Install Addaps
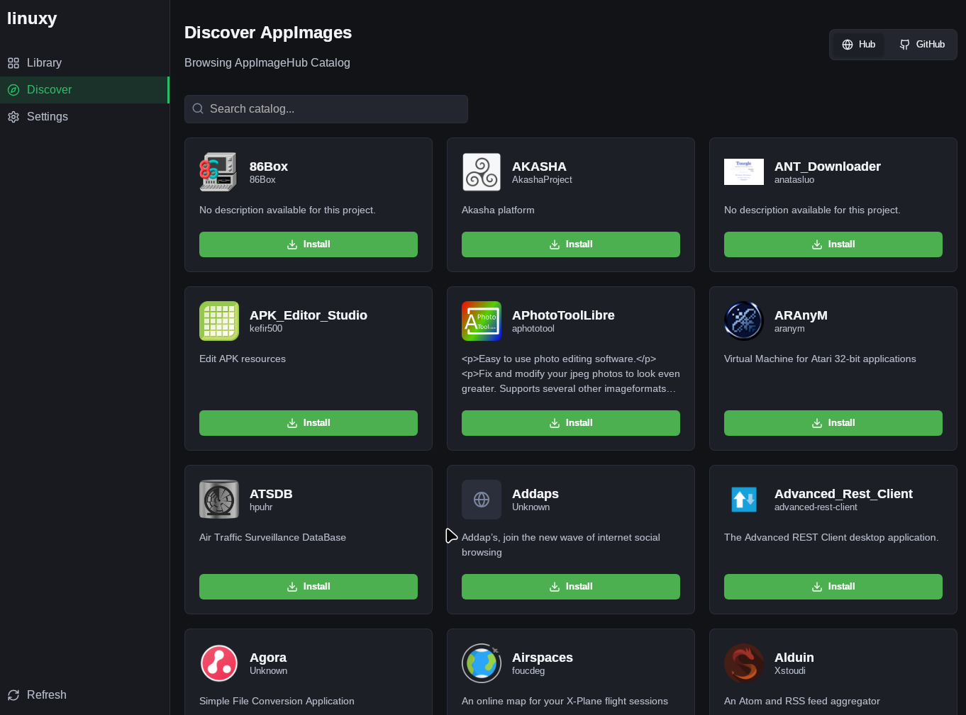The image size is (966, 715). tap(571, 587)
